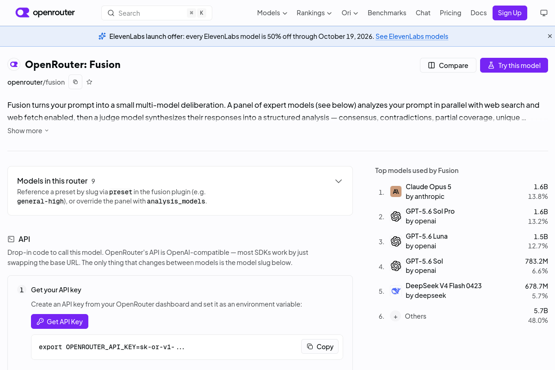Click the Top models used by Fusion heading
Screen dimensions: 555x370
pos(417,171)
